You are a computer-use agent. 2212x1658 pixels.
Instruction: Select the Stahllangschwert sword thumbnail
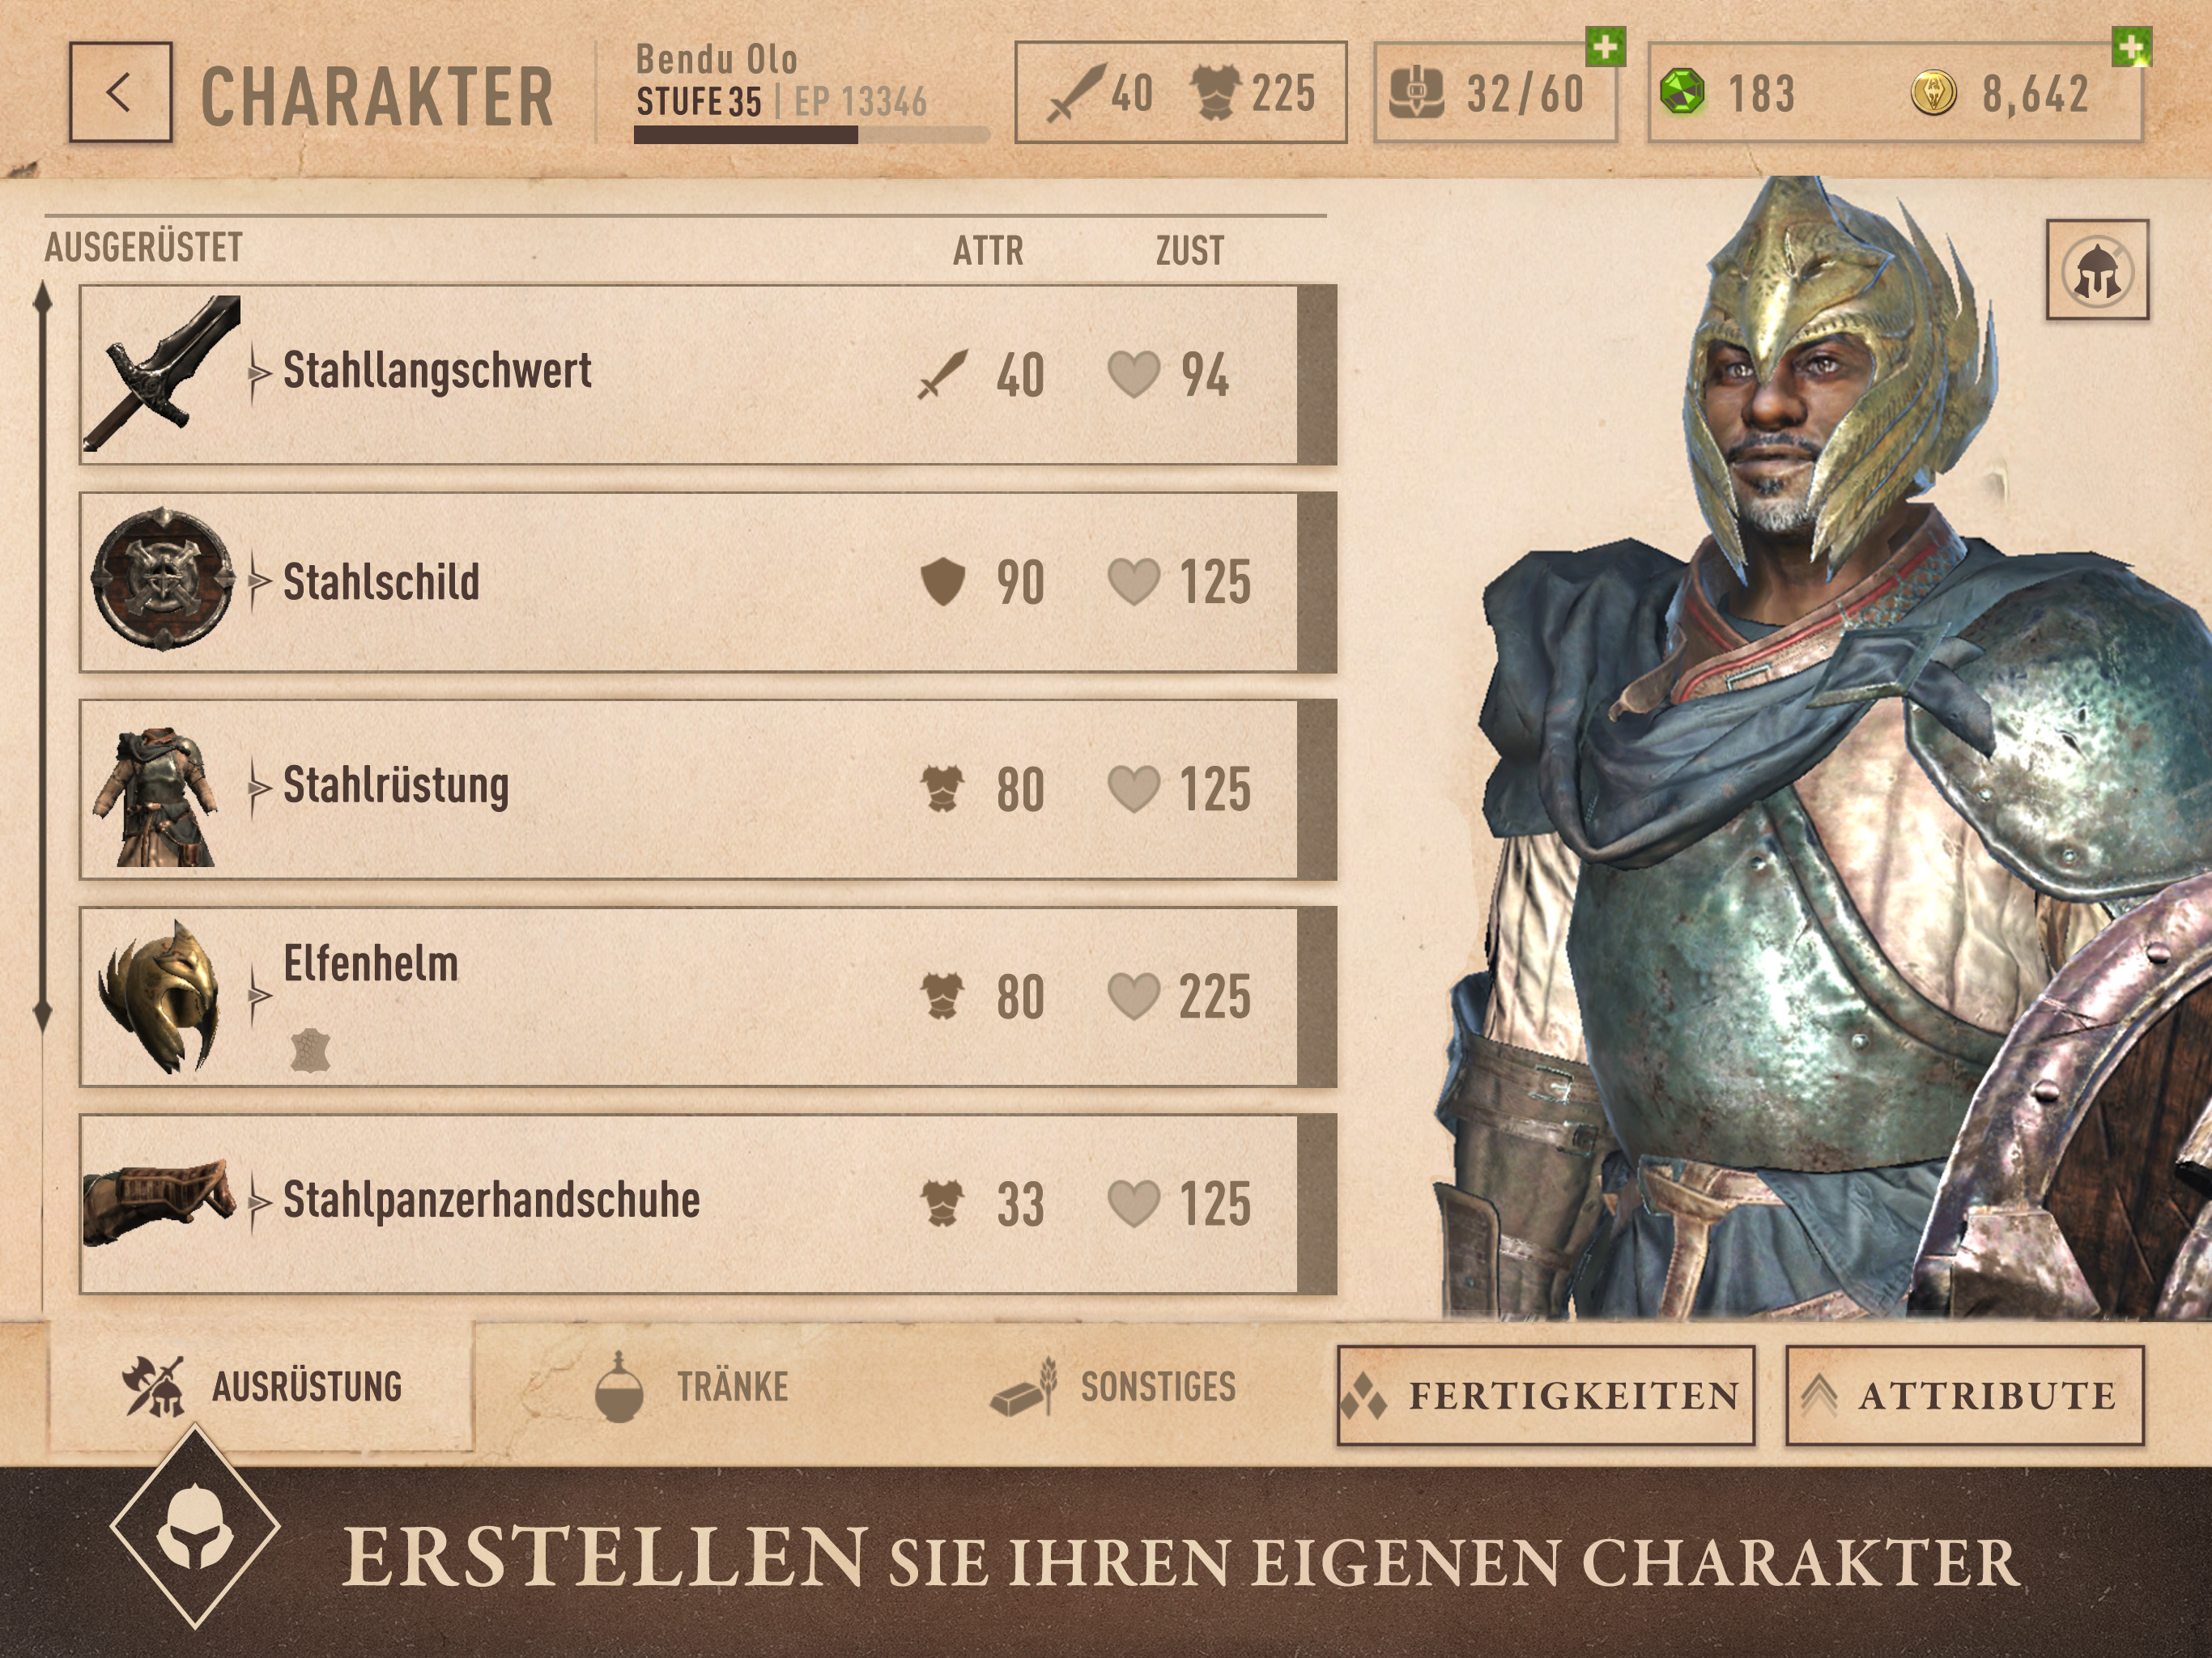162,373
